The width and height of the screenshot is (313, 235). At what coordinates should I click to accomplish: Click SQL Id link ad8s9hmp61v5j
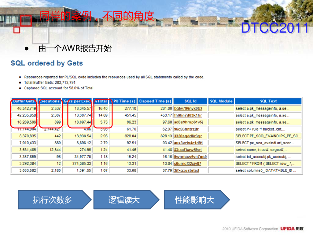point(188,122)
